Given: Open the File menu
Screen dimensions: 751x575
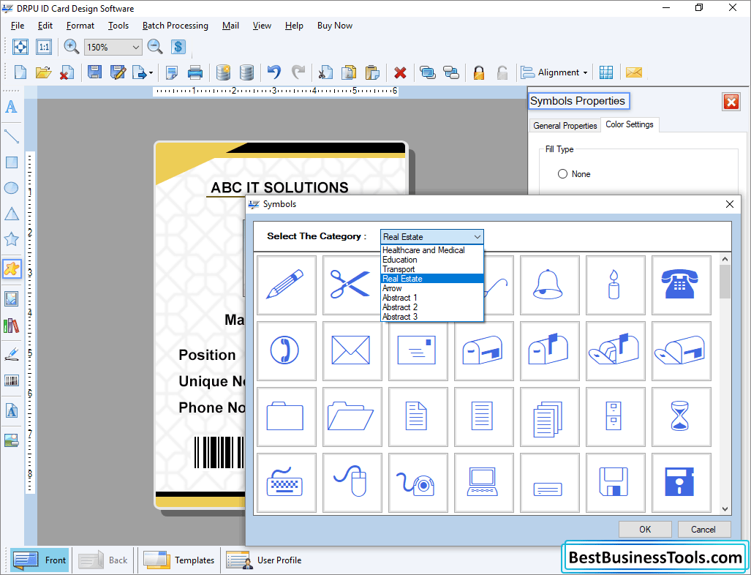Looking at the screenshot, I should [18, 26].
